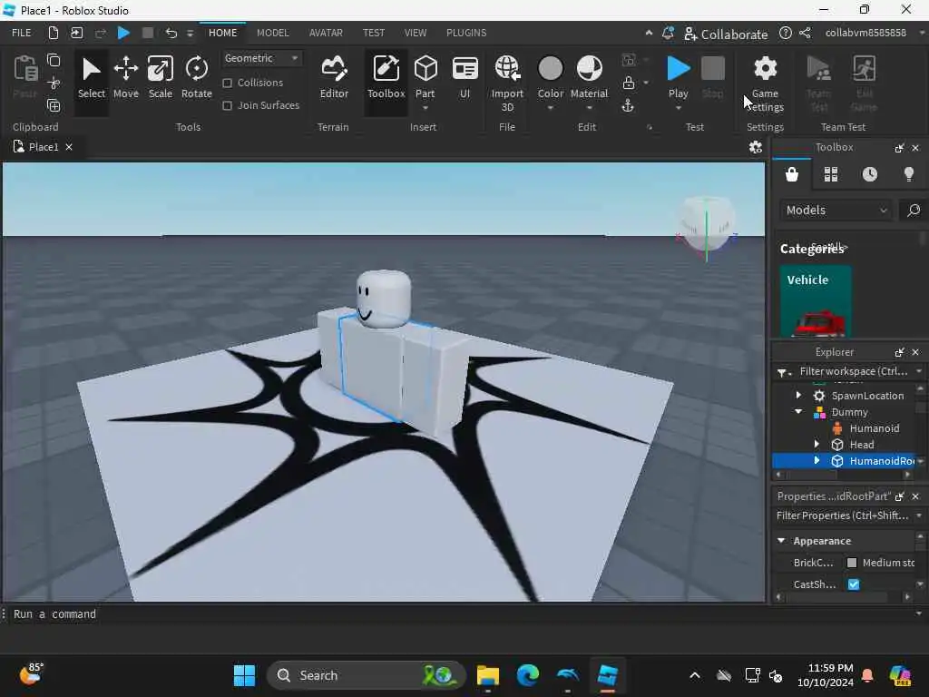Expand the HumanoidRootPart node

[817, 460]
